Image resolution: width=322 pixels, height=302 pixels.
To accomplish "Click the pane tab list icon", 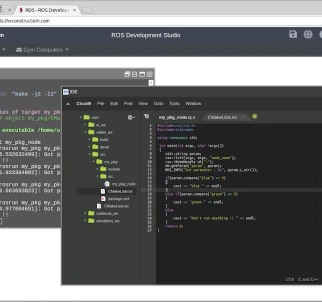I will click(x=146, y=116).
